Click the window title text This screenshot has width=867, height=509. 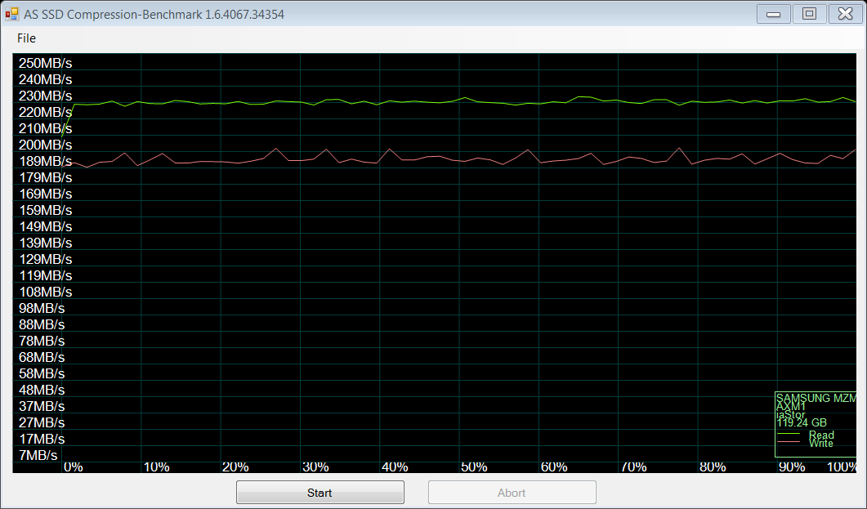pyautogui.click(x=154, y=15)
